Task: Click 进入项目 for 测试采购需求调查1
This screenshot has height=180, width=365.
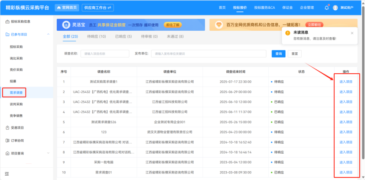Action: (x=346, y=82)
